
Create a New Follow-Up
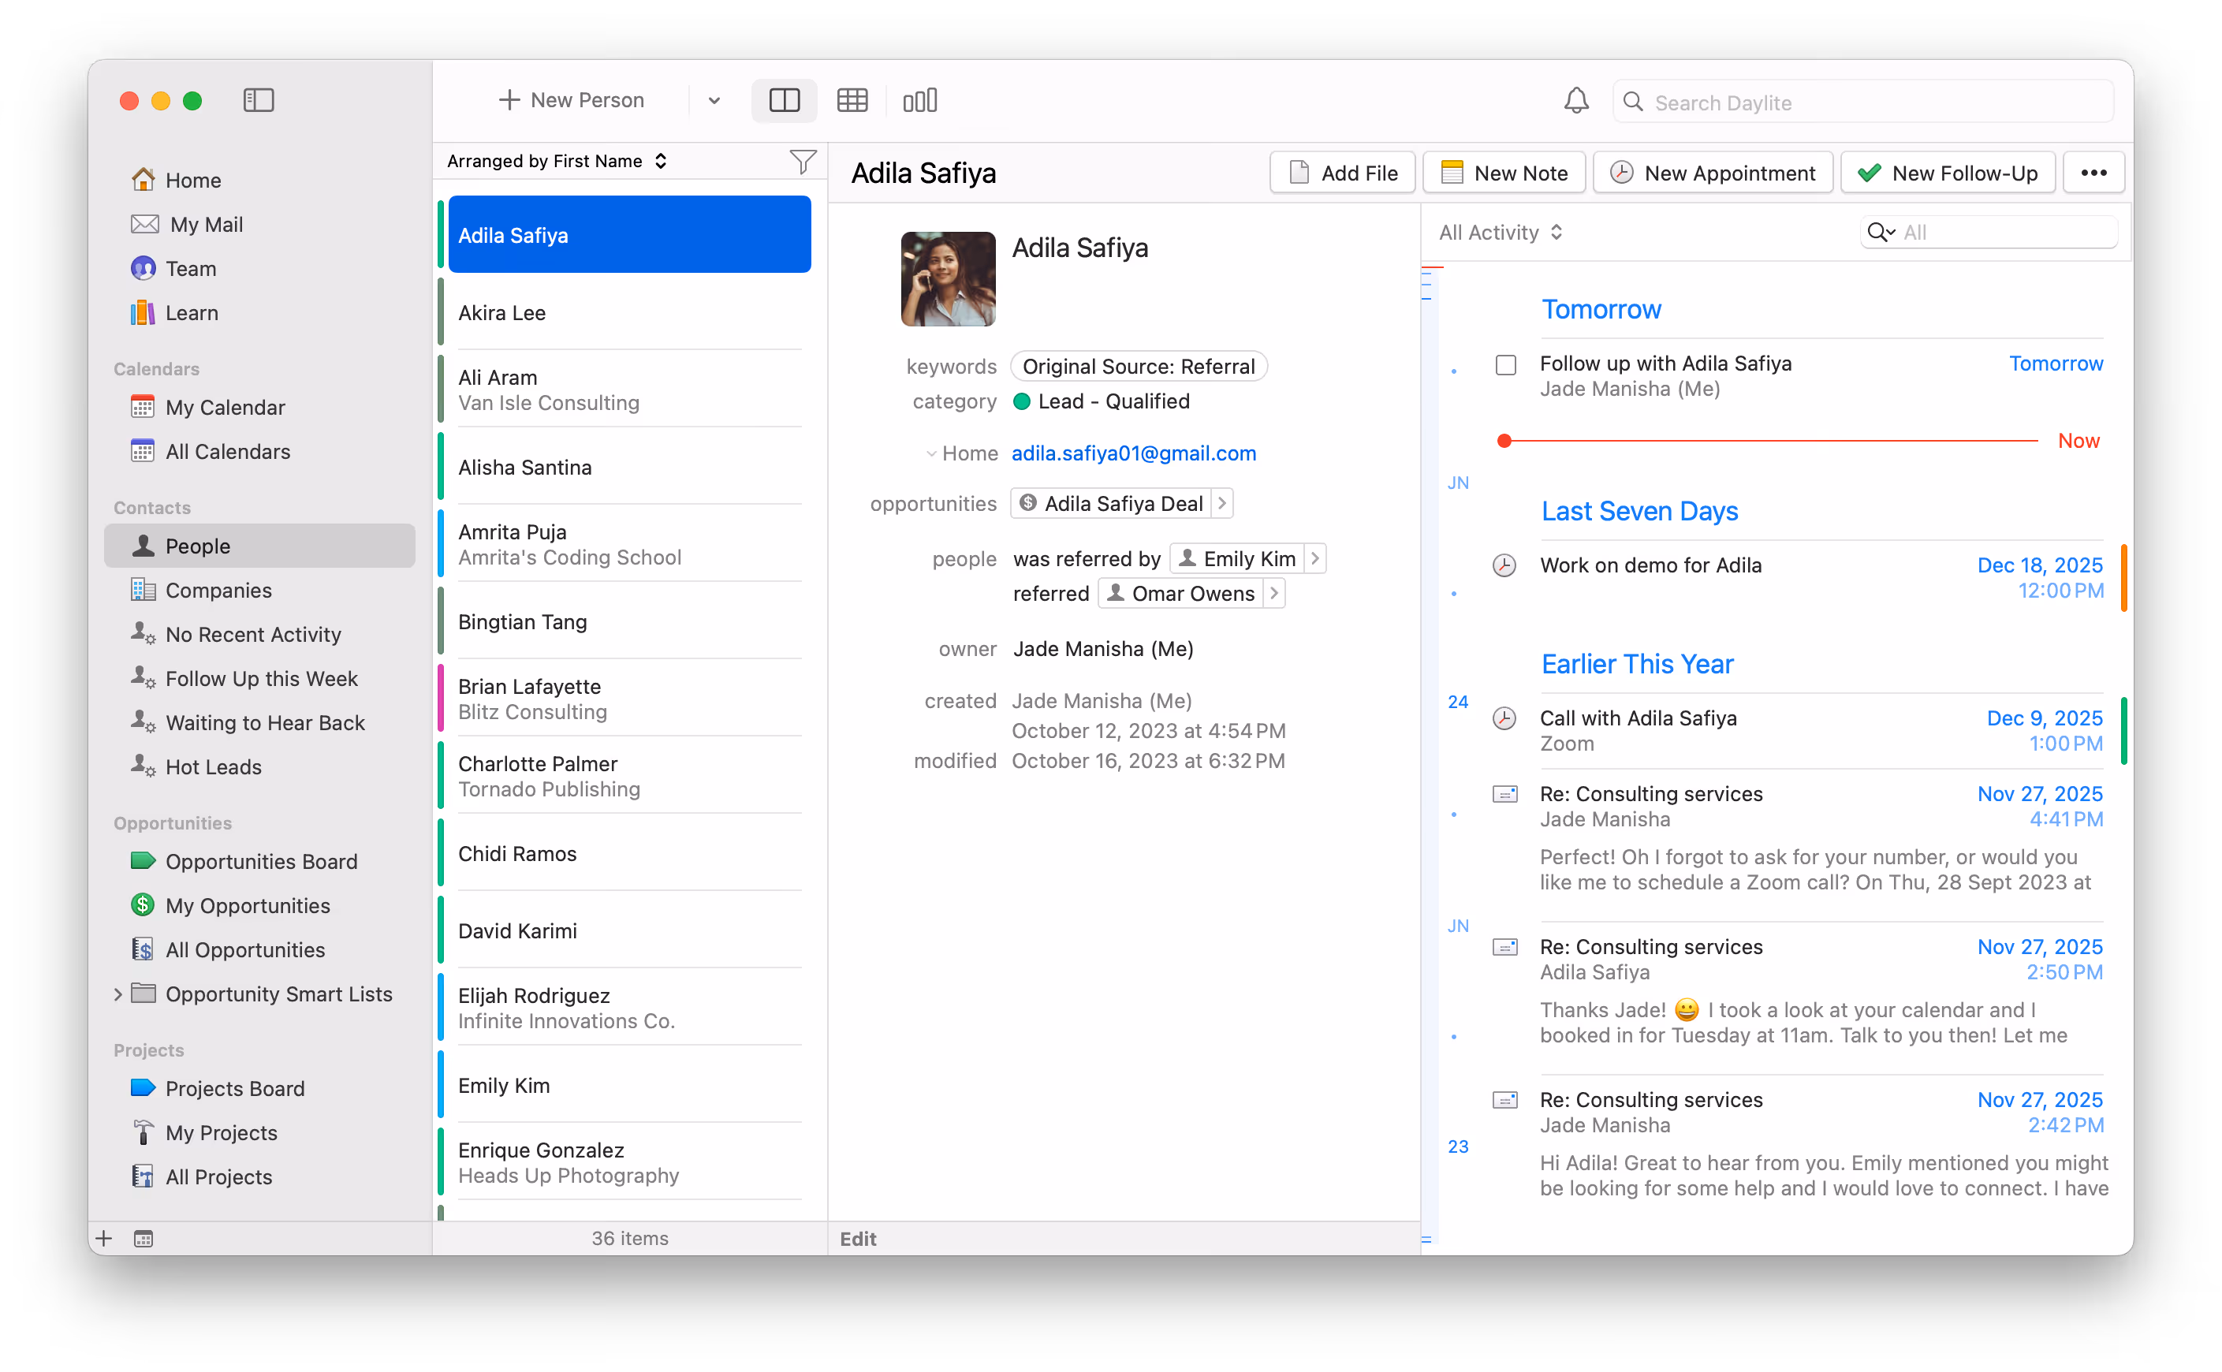pyautogui.click(x=1947, y=173)
